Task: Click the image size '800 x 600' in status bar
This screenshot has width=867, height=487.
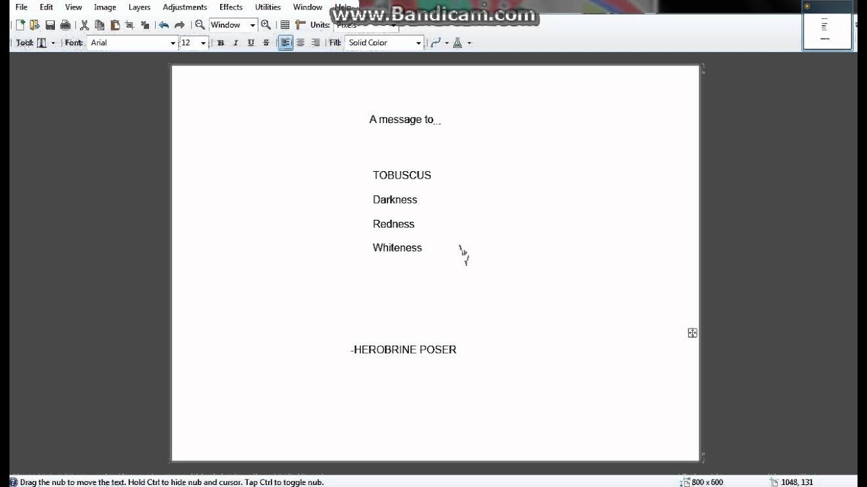Action: tap(707, 482)
